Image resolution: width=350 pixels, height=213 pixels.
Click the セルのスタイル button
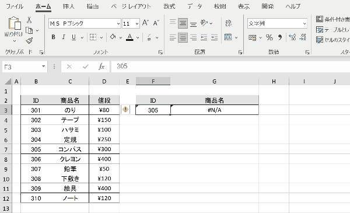[x=333, y=40]
